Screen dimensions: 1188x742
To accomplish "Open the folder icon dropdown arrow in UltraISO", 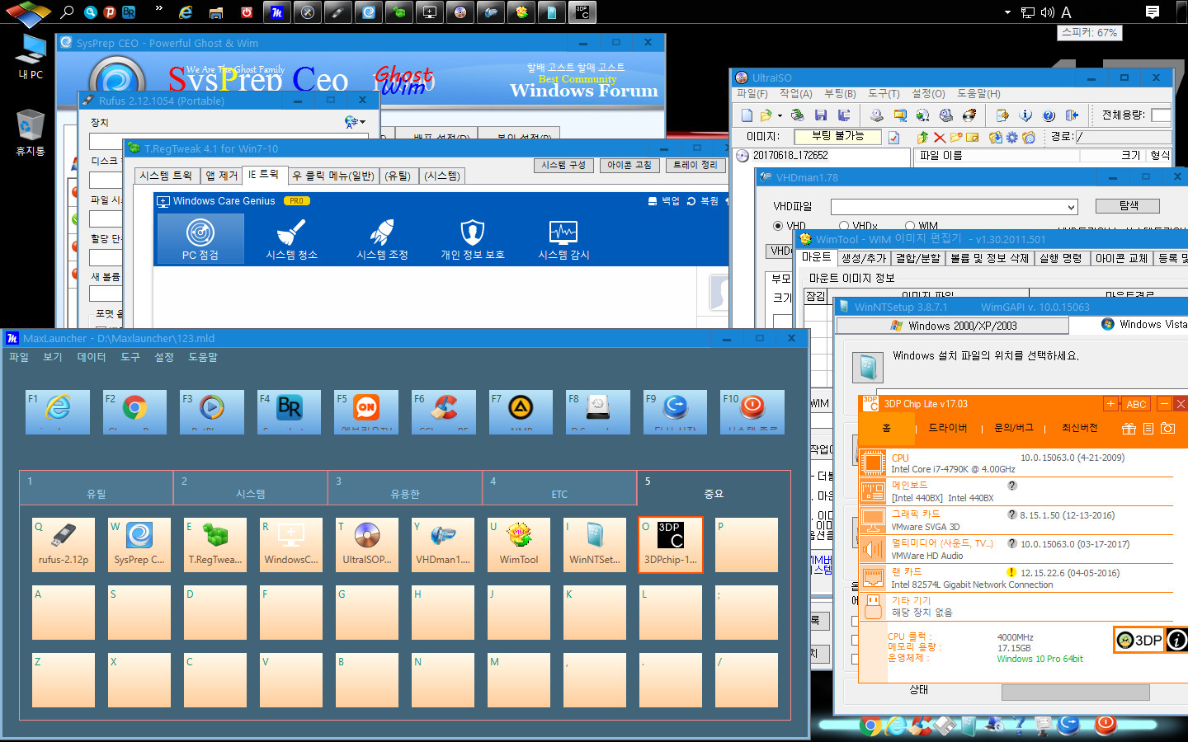I will 780,115.
